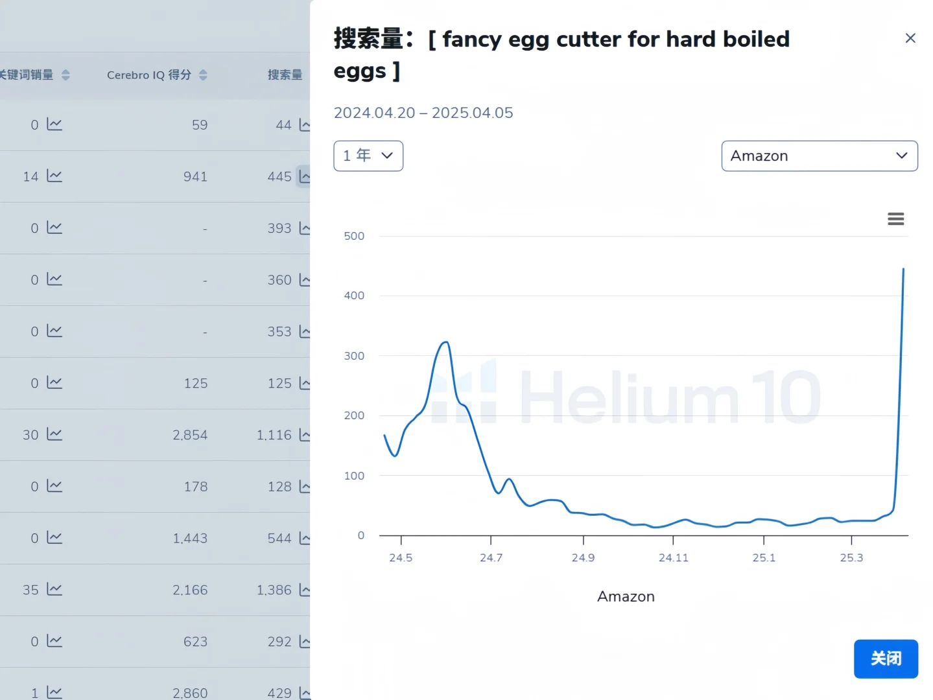Image resolution: width=933 pixels, height=700 pixels.
Task: Click the blue 关闭 button
Action: [886, 659]
